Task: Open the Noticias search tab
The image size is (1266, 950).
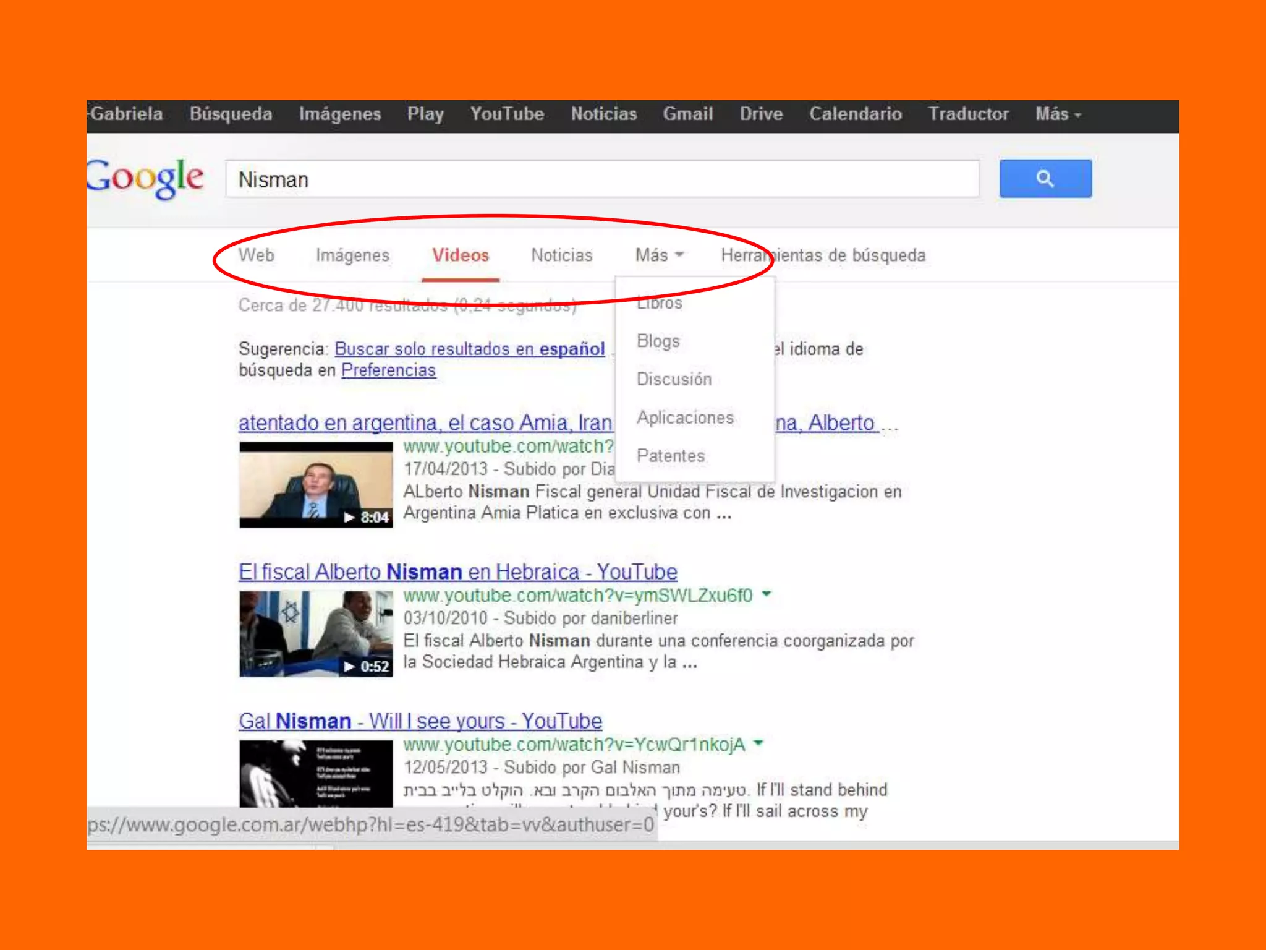Action: [561, 255]
